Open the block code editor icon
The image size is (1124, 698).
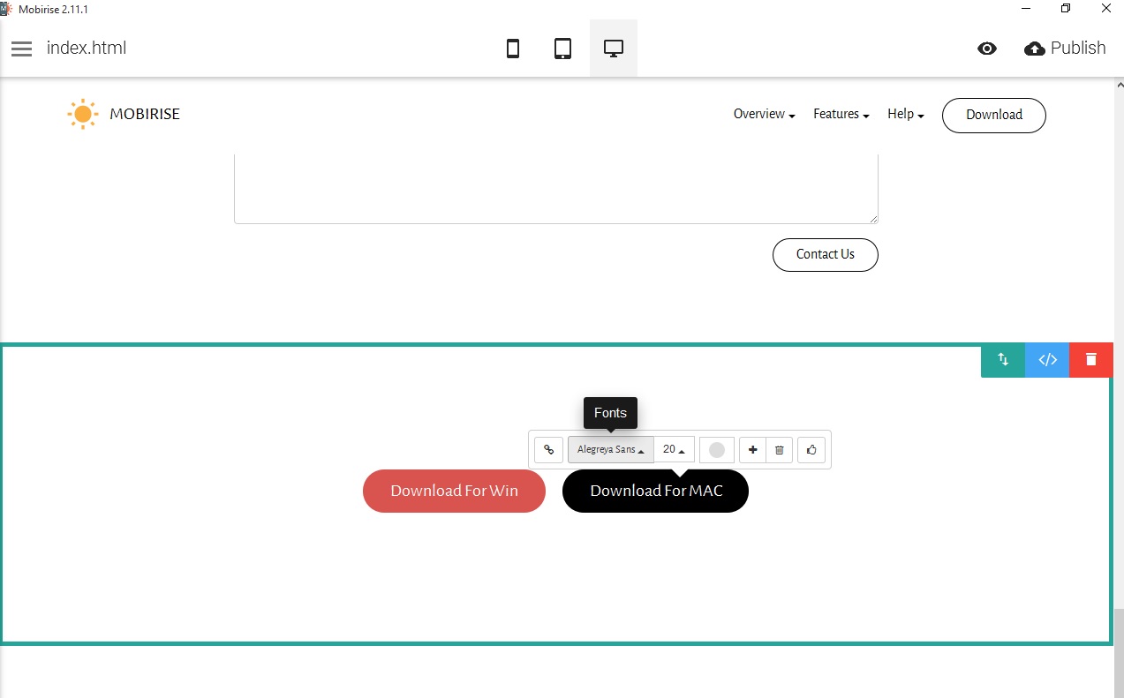[x=1046, y=359]
